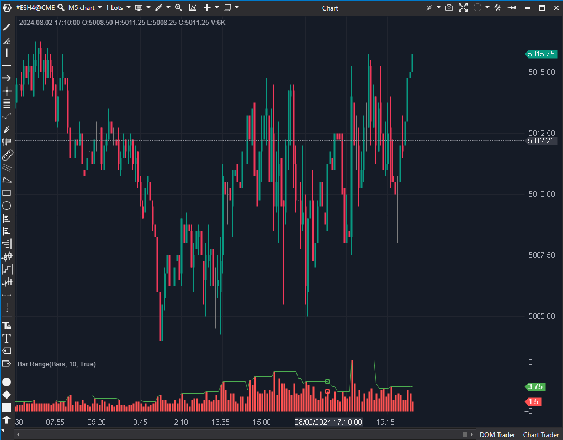
Task: Click the window layout button
Action: pyautogui.click(x=227, y=8)
